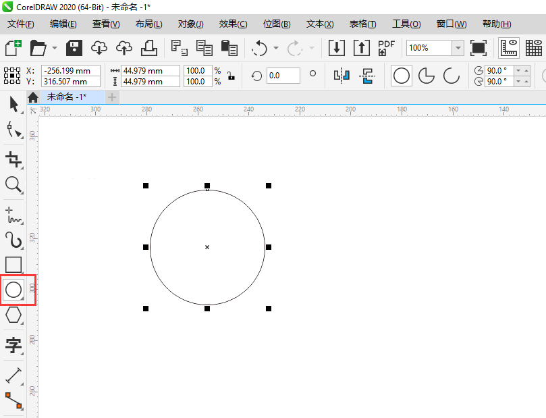Expand the undo history dropdown arrow
Viewport: 546px width, 418px height.
point(276,48)
